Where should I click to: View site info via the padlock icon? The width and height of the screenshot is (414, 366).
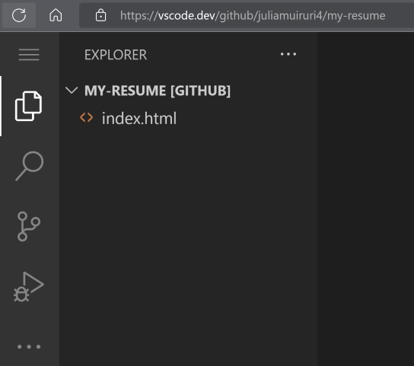(100, 15)
